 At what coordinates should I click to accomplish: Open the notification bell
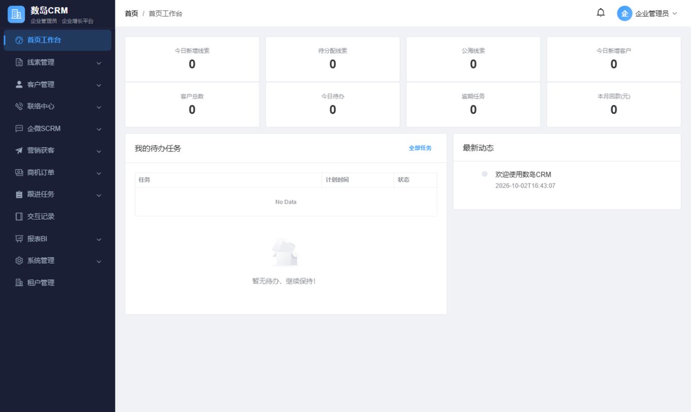[601, 13]
